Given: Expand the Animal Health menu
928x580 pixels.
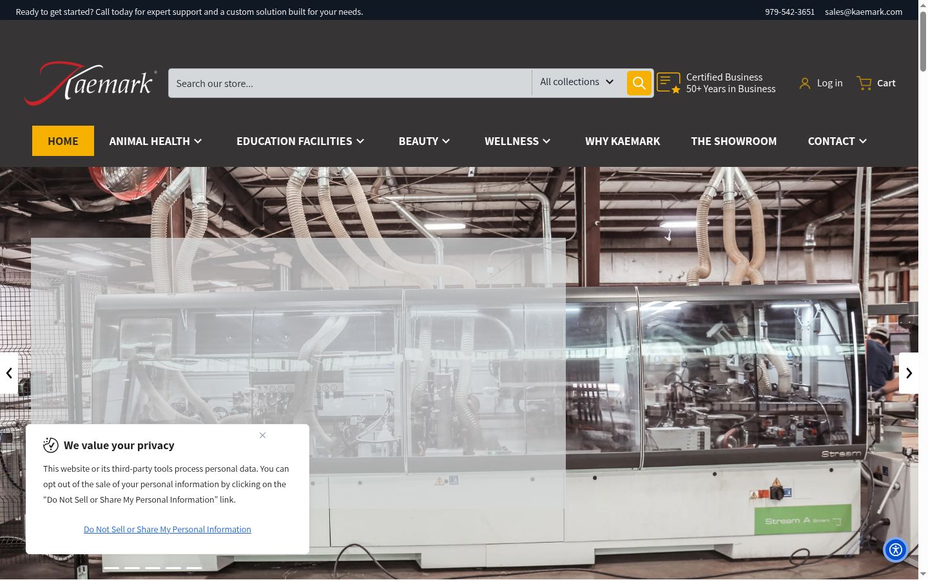Looking at the screenshot, I should point(155,141).
